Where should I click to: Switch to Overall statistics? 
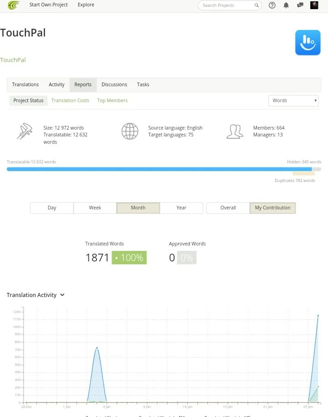pos(228,208)
